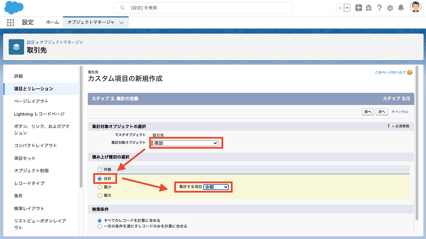The image size is (426, 239).
Task: Open ボタン、リンク、およびアクション in sidebar
Action: tap(41, 130)
